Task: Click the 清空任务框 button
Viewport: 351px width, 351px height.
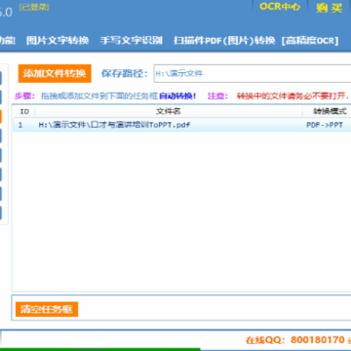Action: click(x=47, y=309)
